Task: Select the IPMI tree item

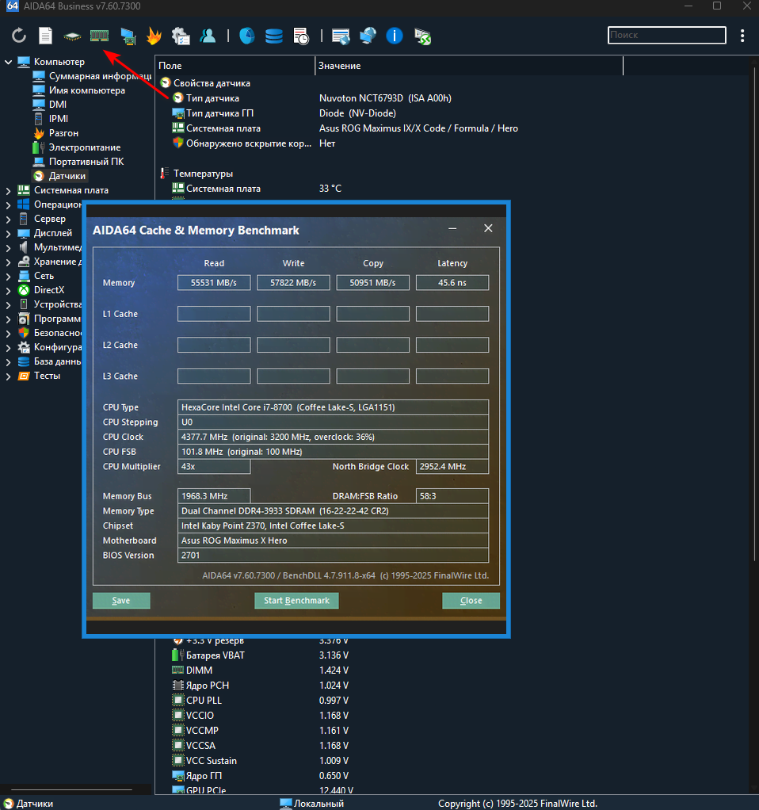Action: pos(59,119)
